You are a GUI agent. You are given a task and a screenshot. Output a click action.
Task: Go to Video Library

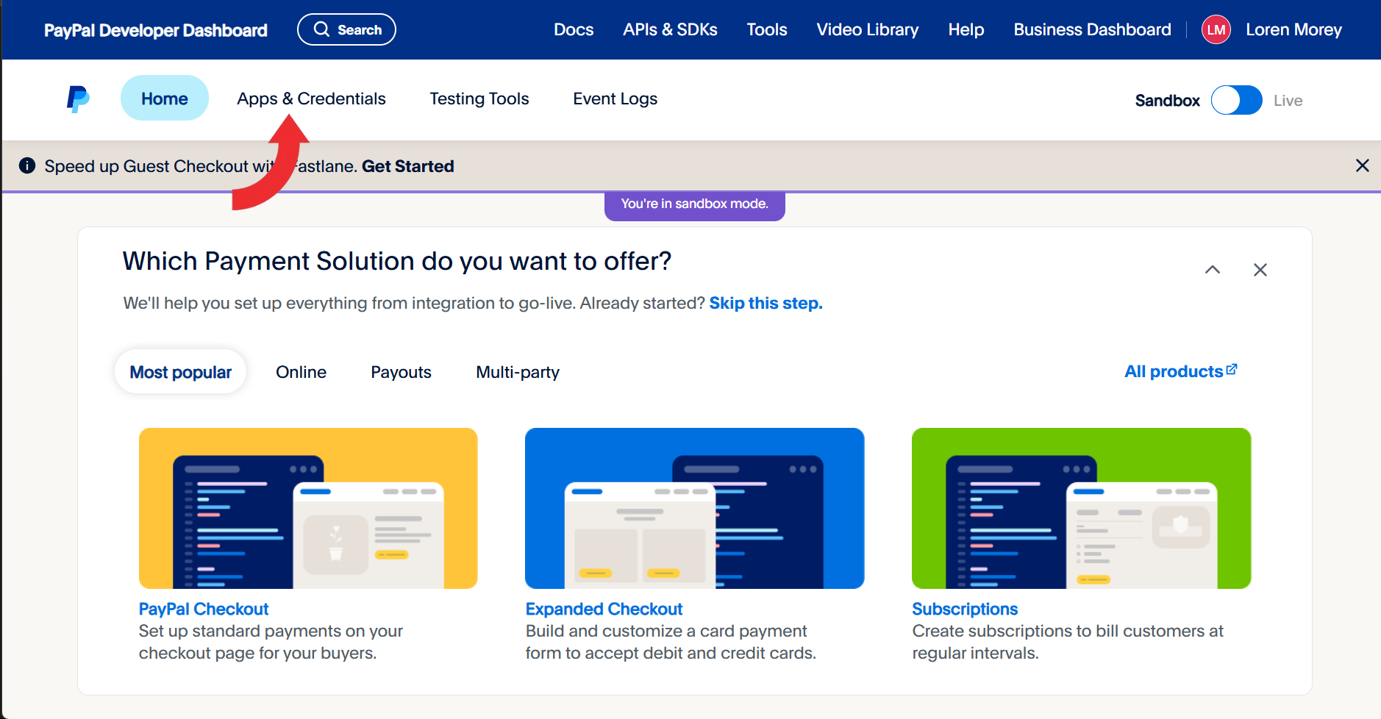868,29
